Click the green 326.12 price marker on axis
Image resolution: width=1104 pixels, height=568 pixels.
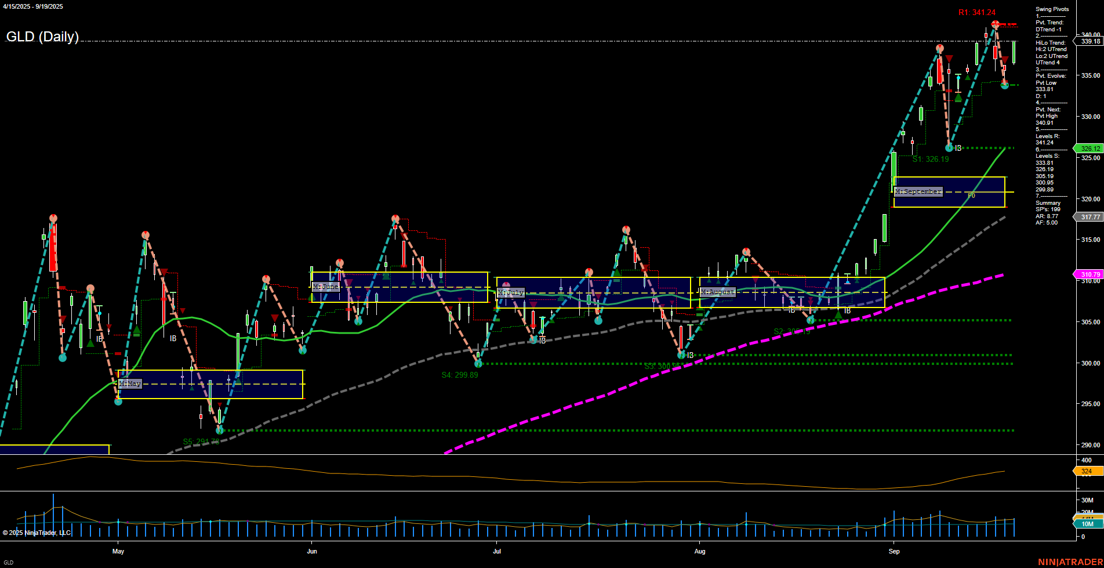[1091, 149]
